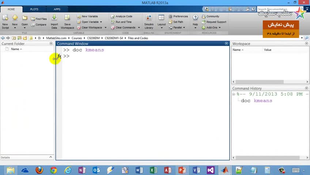The width and height of the screenshot is (310, 175).
Task: Click the Help question mark icon
Action: [195, 17]
